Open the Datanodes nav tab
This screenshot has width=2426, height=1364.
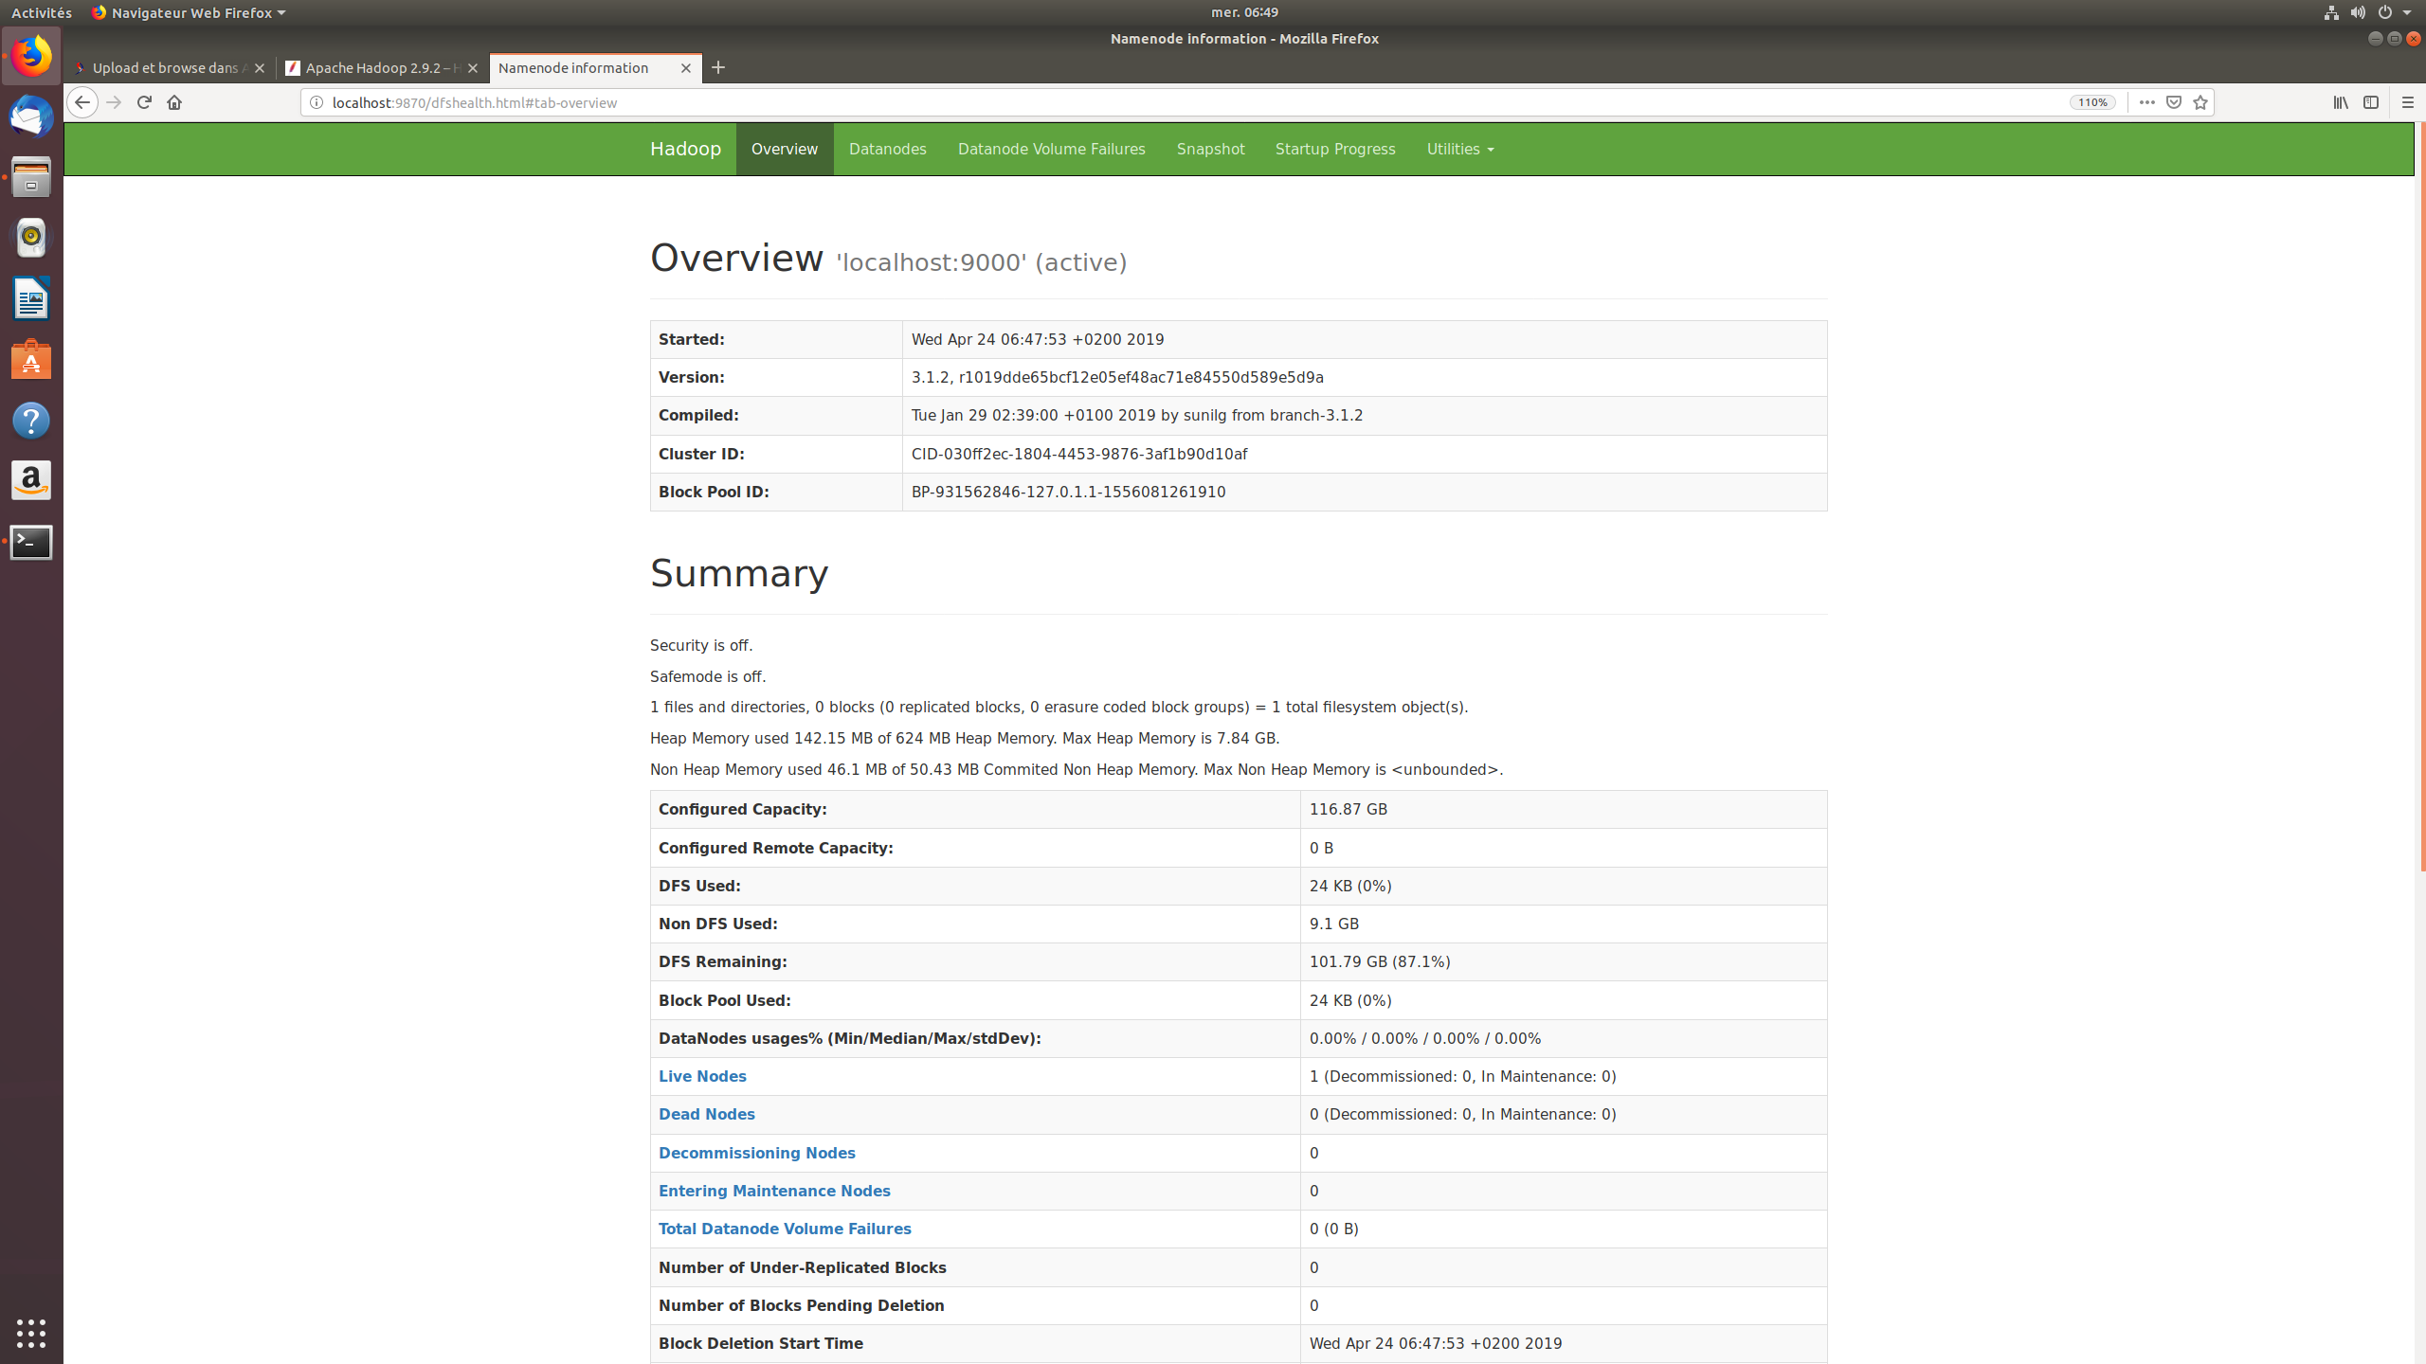click(888, 149)
